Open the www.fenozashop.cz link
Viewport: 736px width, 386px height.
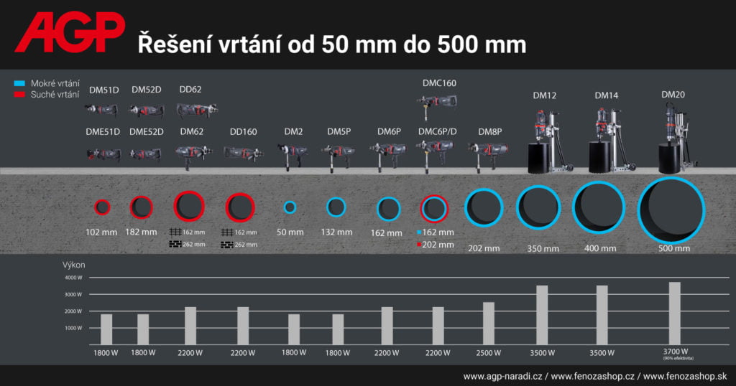tap(593, 376)
